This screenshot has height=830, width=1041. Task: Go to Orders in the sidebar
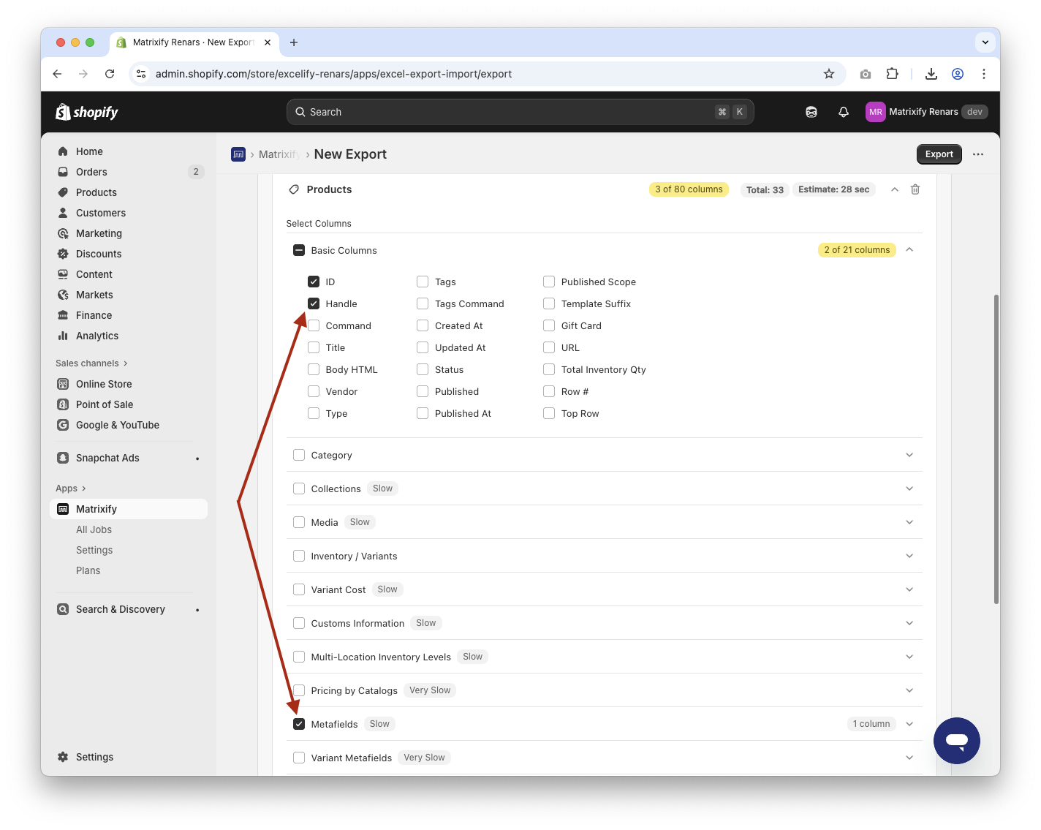coord(91,172)
